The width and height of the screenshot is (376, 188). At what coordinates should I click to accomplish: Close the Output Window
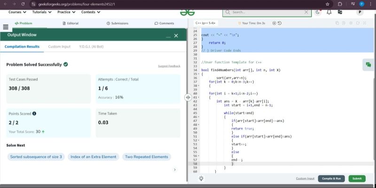click(x=176, y=36)
